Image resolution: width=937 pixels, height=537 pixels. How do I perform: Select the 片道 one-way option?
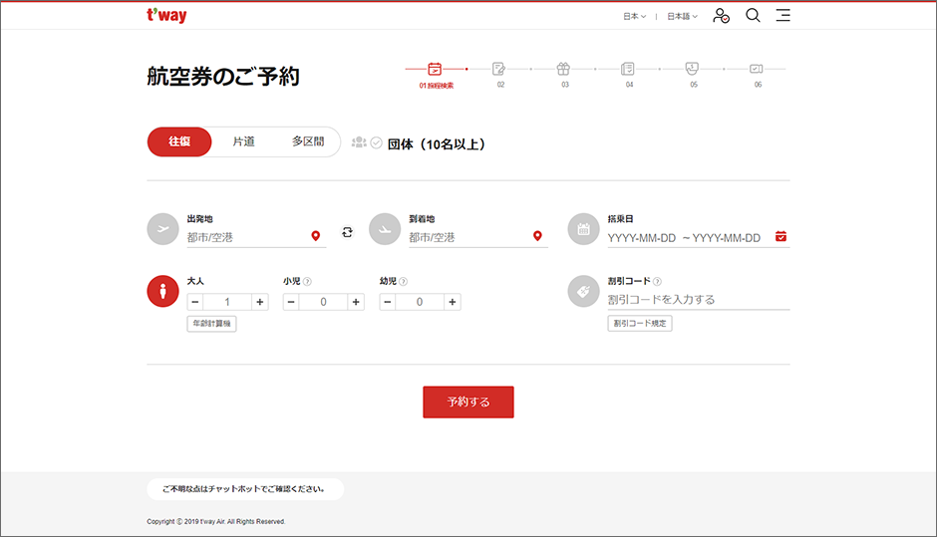243,142
